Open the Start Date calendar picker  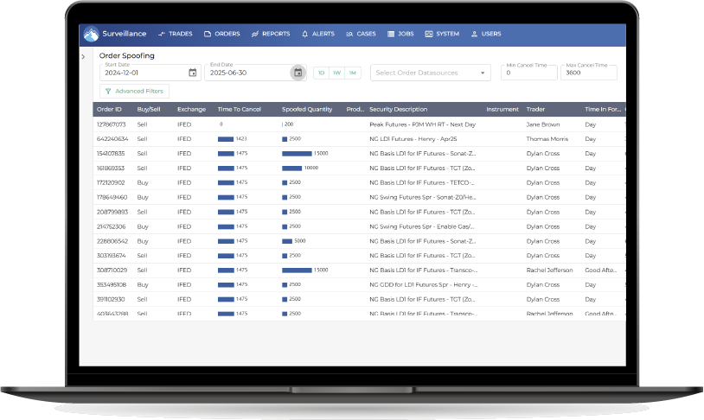pyautogui.click(x=192, y=73)
